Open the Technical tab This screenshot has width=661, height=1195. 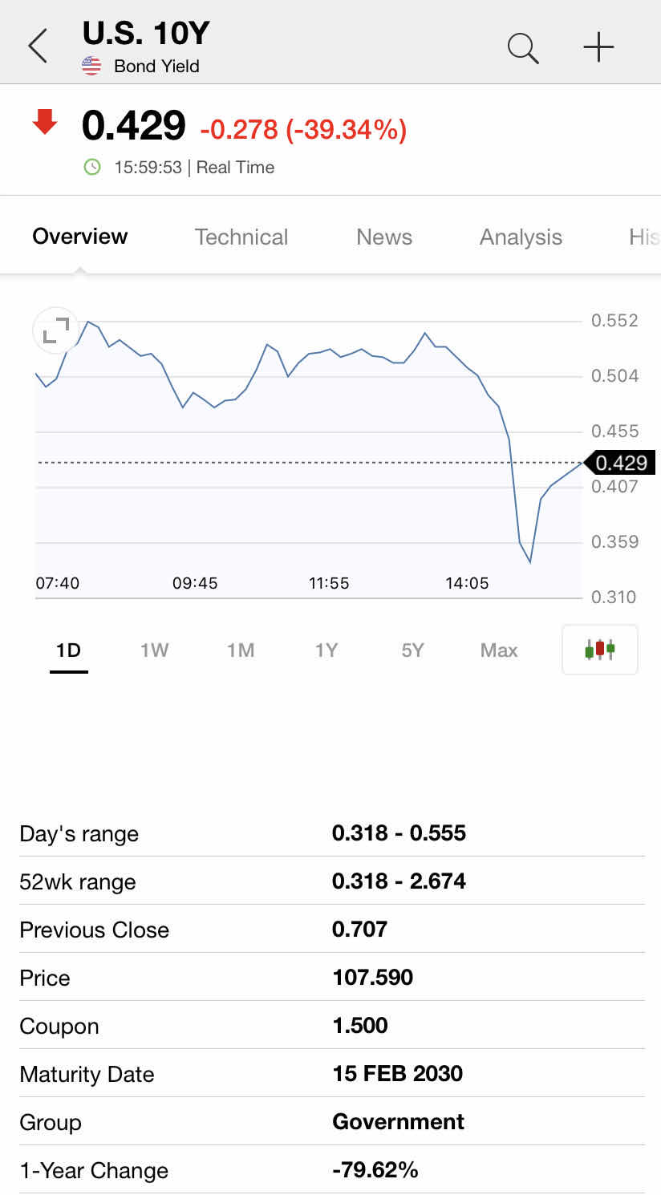pos(241,237)
